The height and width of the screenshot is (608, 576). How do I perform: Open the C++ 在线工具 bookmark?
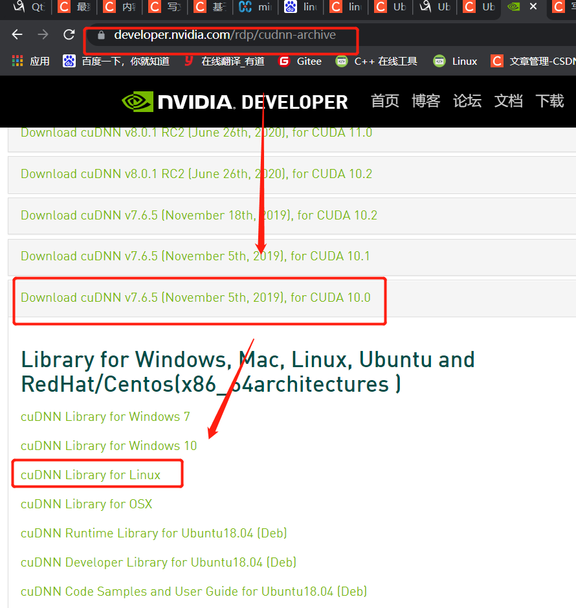pos(377,62)
